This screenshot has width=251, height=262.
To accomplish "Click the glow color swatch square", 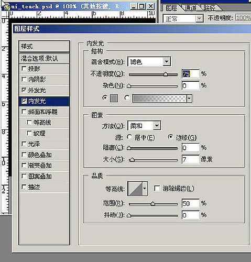I will tap(114, 99).
